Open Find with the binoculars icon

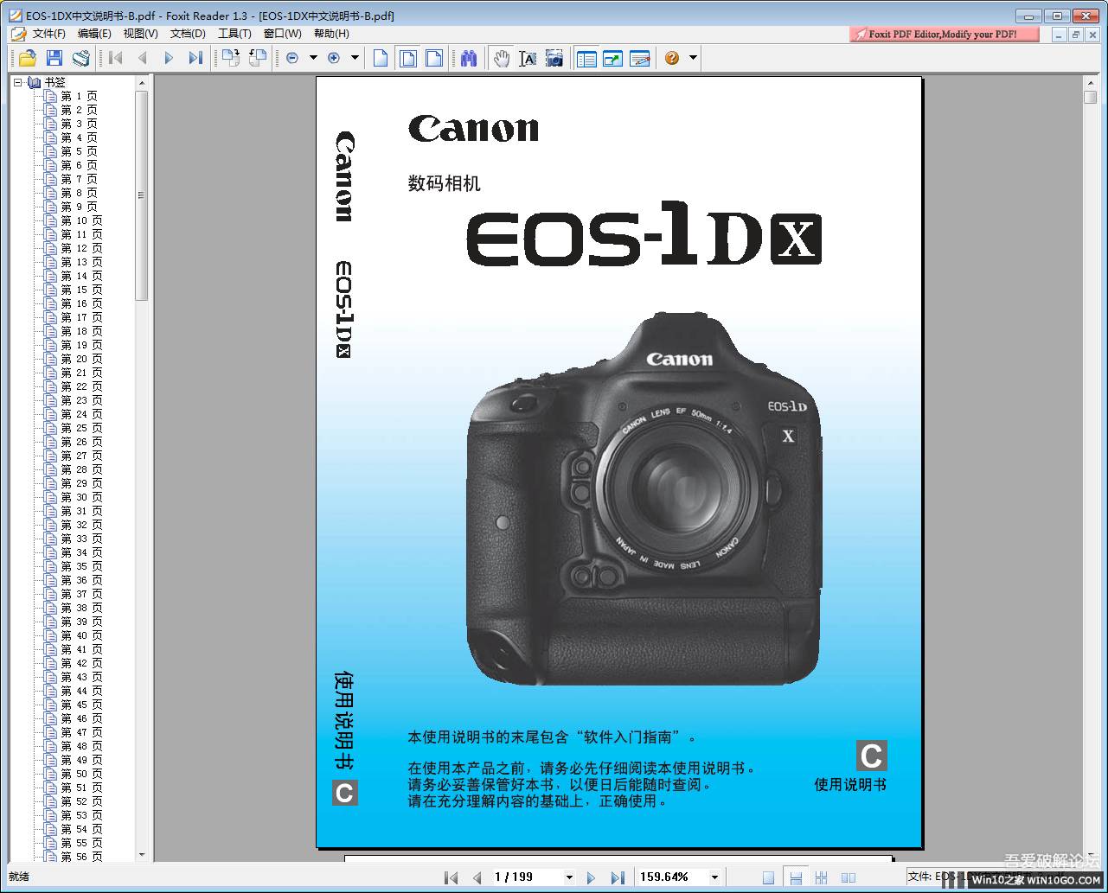click(x=469, y=58)
